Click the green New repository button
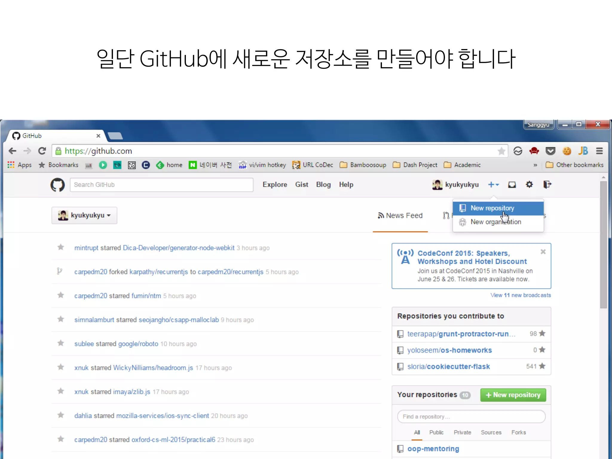This screenshot has width=612, height=459. [x=513, y=395]
